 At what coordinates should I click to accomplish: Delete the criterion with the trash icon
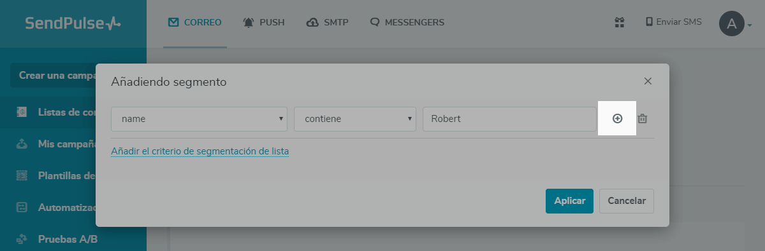pos(643,119)
